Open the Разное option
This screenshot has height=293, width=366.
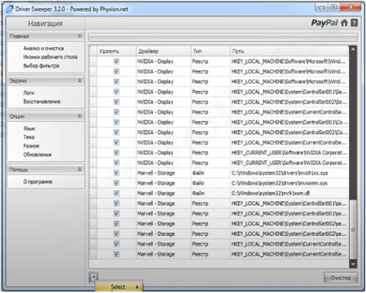point(31,146)
